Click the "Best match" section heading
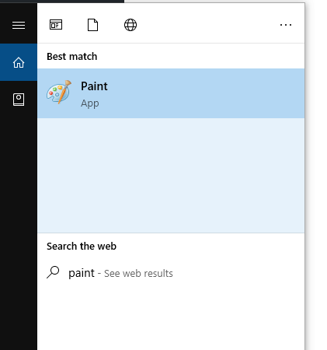The image size is (327, 350). [x=72, y=56]
